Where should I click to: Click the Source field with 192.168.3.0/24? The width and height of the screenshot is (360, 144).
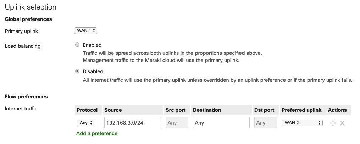point(132,123)
